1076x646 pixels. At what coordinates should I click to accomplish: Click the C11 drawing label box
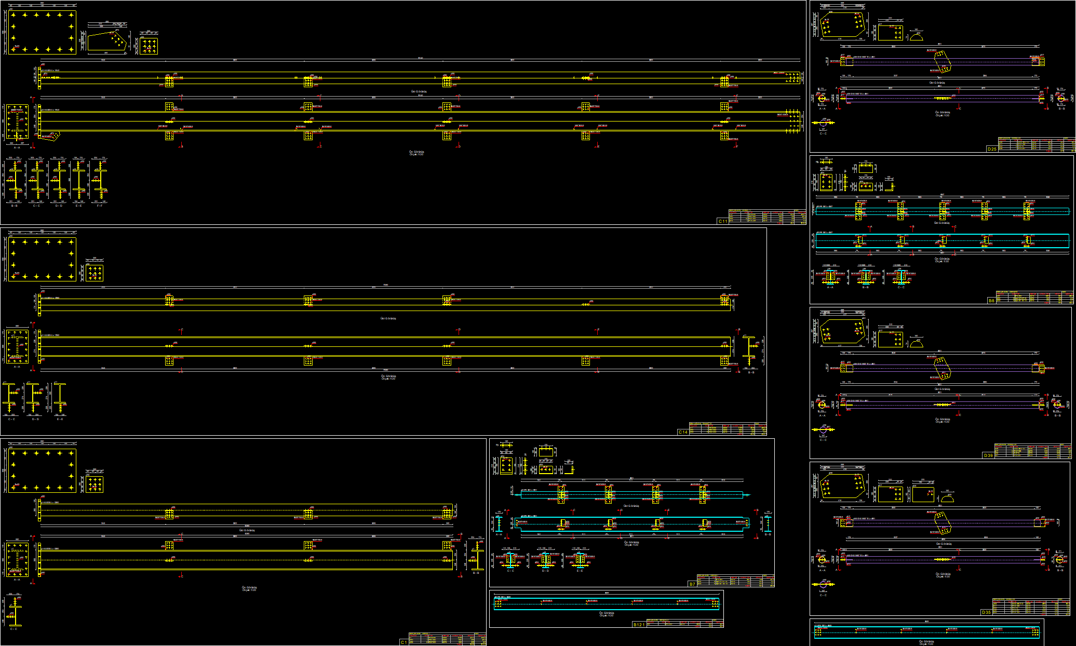(x=722, y=221)
